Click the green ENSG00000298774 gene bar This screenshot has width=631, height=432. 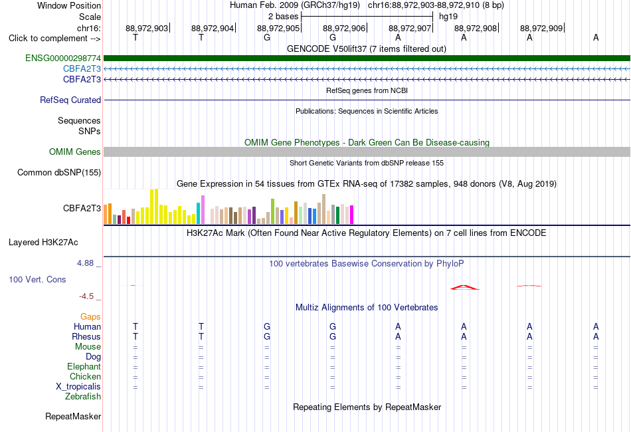pos(367,58)
